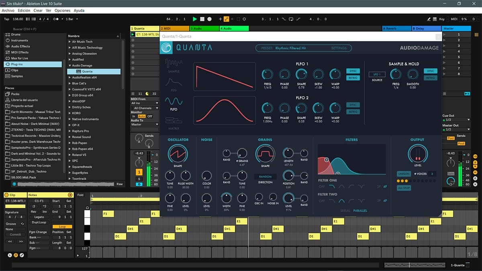
Task: Toggle the orange Automation Arm button
Action: [x=226, y=19]
